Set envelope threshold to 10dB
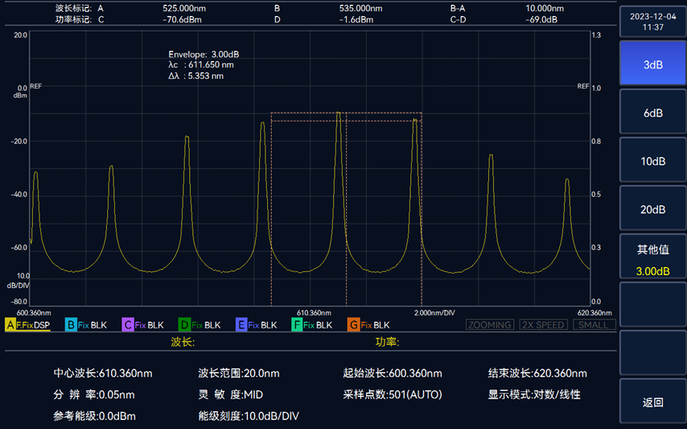Screen dimensions: 687x429 652,161
